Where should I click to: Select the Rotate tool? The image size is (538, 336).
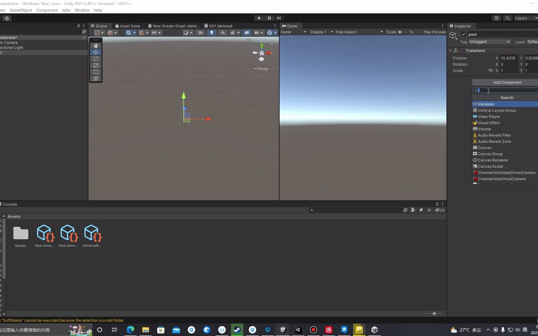pos(96,59)
